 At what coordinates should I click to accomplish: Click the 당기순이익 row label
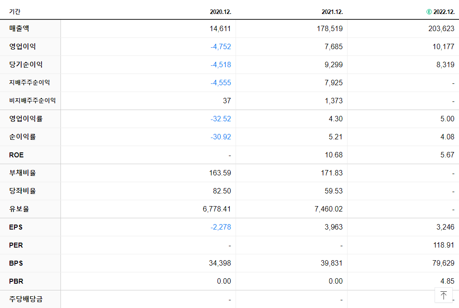point(26,64)
